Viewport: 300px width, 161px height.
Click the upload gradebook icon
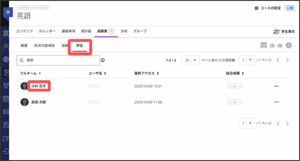pos(272,45)
